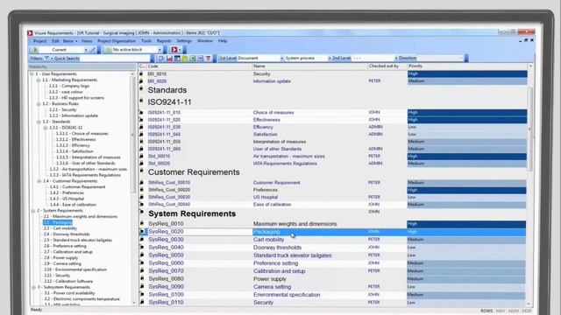This screenshot has width=561, height=315.
Task: Click the icon beside the Standards heading
Action: coord(142,88)
